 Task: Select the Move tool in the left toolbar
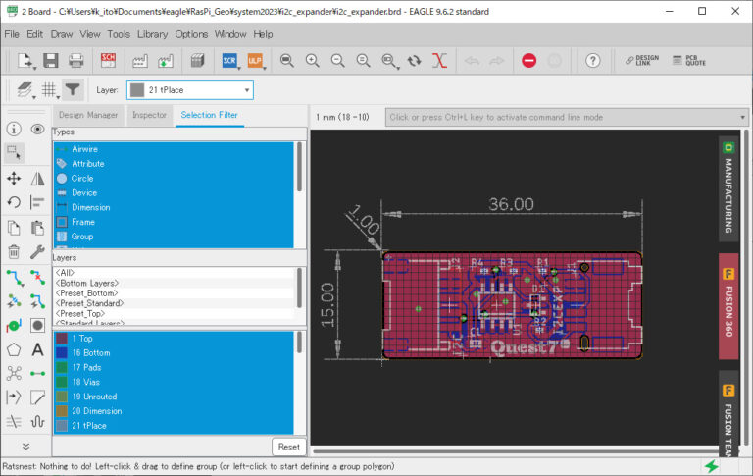coord(14,179)
